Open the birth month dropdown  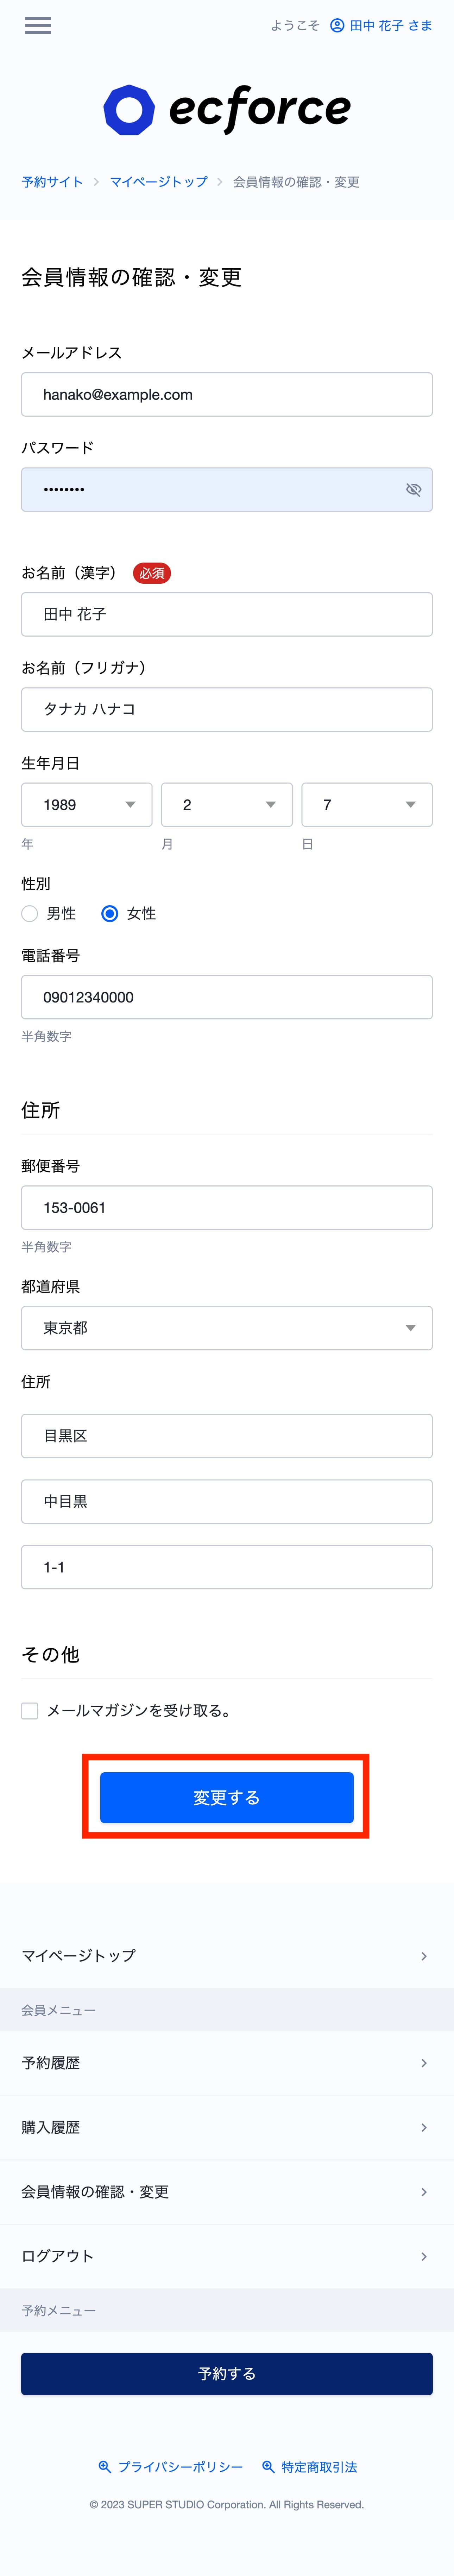pos(227,805)
